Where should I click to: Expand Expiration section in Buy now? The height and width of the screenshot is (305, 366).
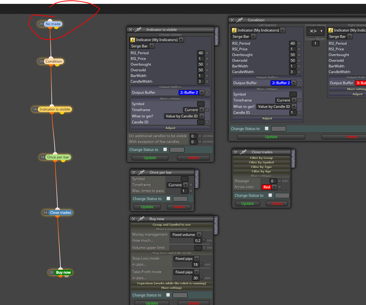click(171, 283)
